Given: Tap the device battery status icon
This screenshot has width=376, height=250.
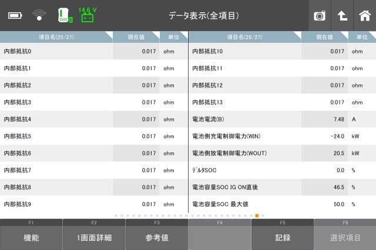Looking at the screenshot, I should pyautogui.click(x=15, y=16).
